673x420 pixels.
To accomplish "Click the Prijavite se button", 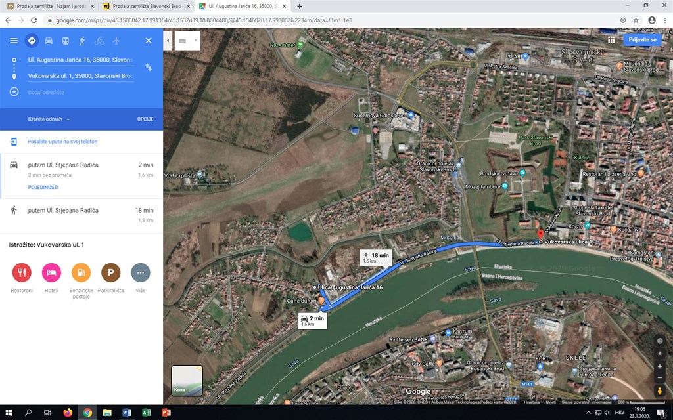I will click(642, 39).
